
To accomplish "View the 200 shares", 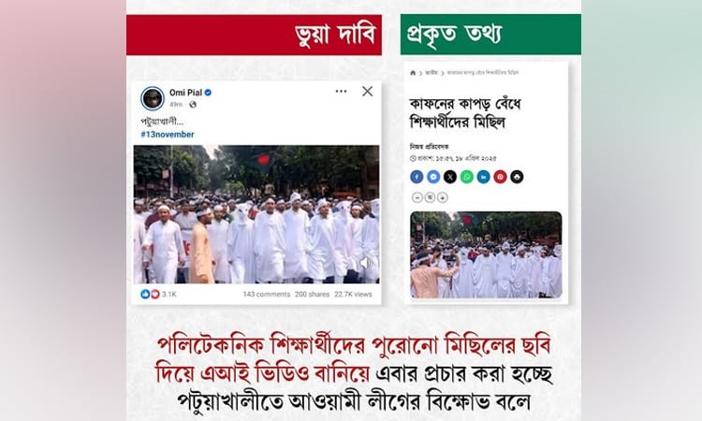I will 312,295.
